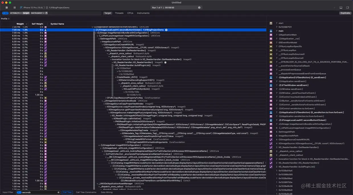Viewport: 353px width, 195px height.
Task: Click the person icon beside main
Action: [271, 31]
